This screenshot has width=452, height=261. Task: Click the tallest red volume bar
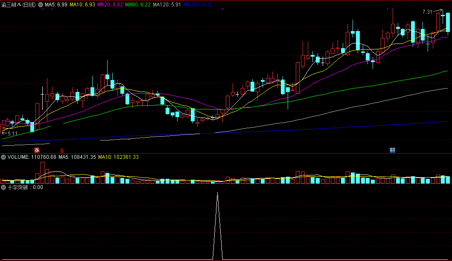(42, 173)
